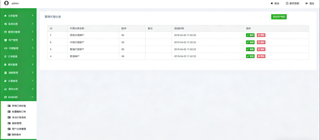Screen dimensions: 320x140
Task: Click the lock icon for 修改密码
Action: point(287,3)
